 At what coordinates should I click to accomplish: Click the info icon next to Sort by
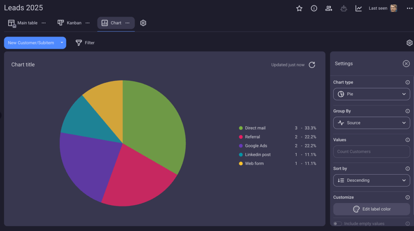coord(408,168)
